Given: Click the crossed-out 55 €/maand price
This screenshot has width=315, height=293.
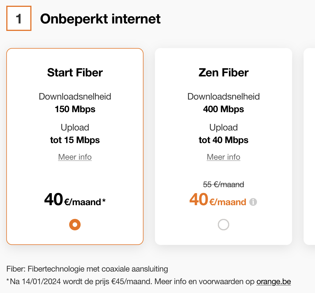Looking at the screenshot, I should tap(224, 185).
